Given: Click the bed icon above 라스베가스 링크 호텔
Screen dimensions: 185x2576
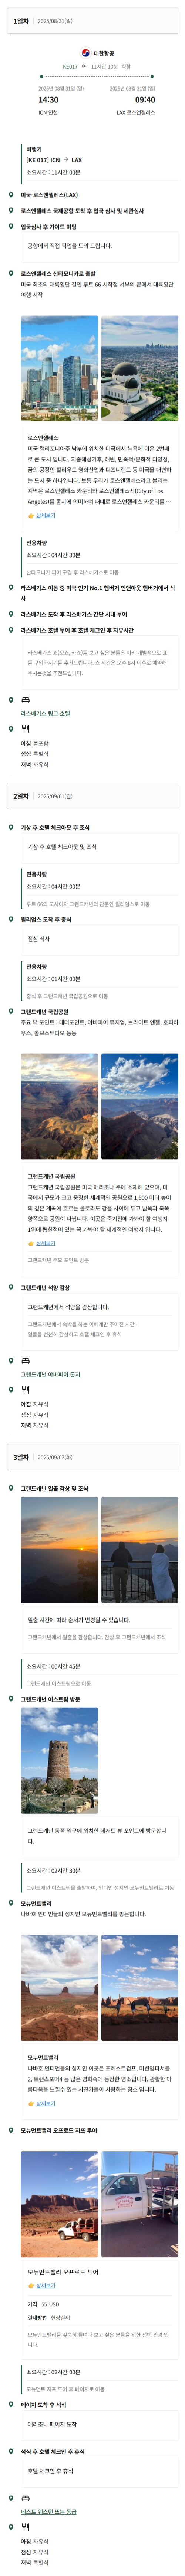Looking at the screenshot, I should 25,700.
